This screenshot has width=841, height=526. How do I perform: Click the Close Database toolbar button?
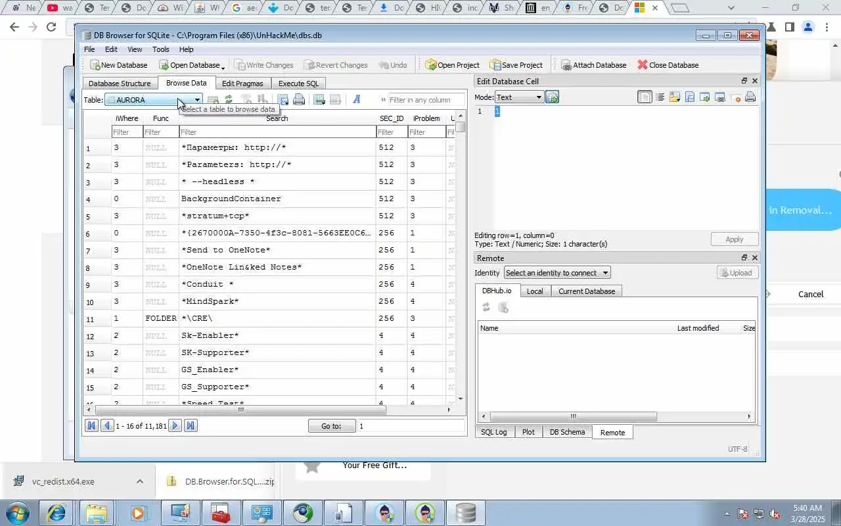point(668,65)
